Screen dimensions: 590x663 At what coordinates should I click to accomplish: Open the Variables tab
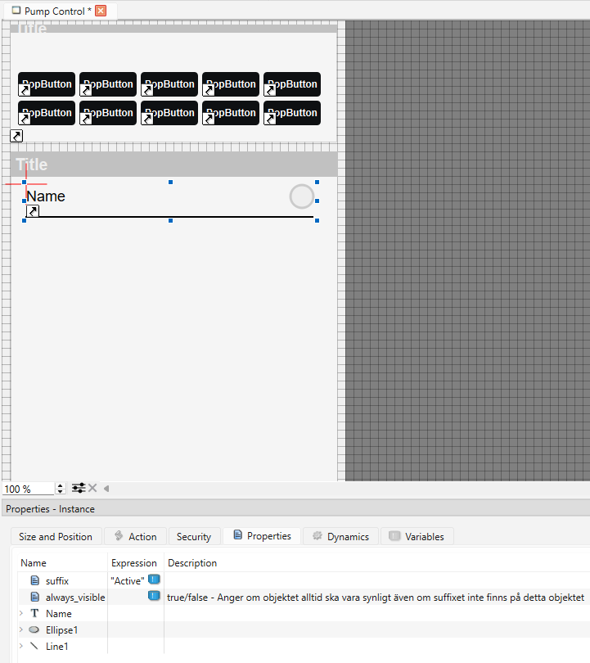417,537
